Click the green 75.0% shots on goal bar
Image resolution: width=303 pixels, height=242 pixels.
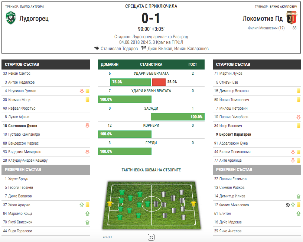(x=130, y=82)
